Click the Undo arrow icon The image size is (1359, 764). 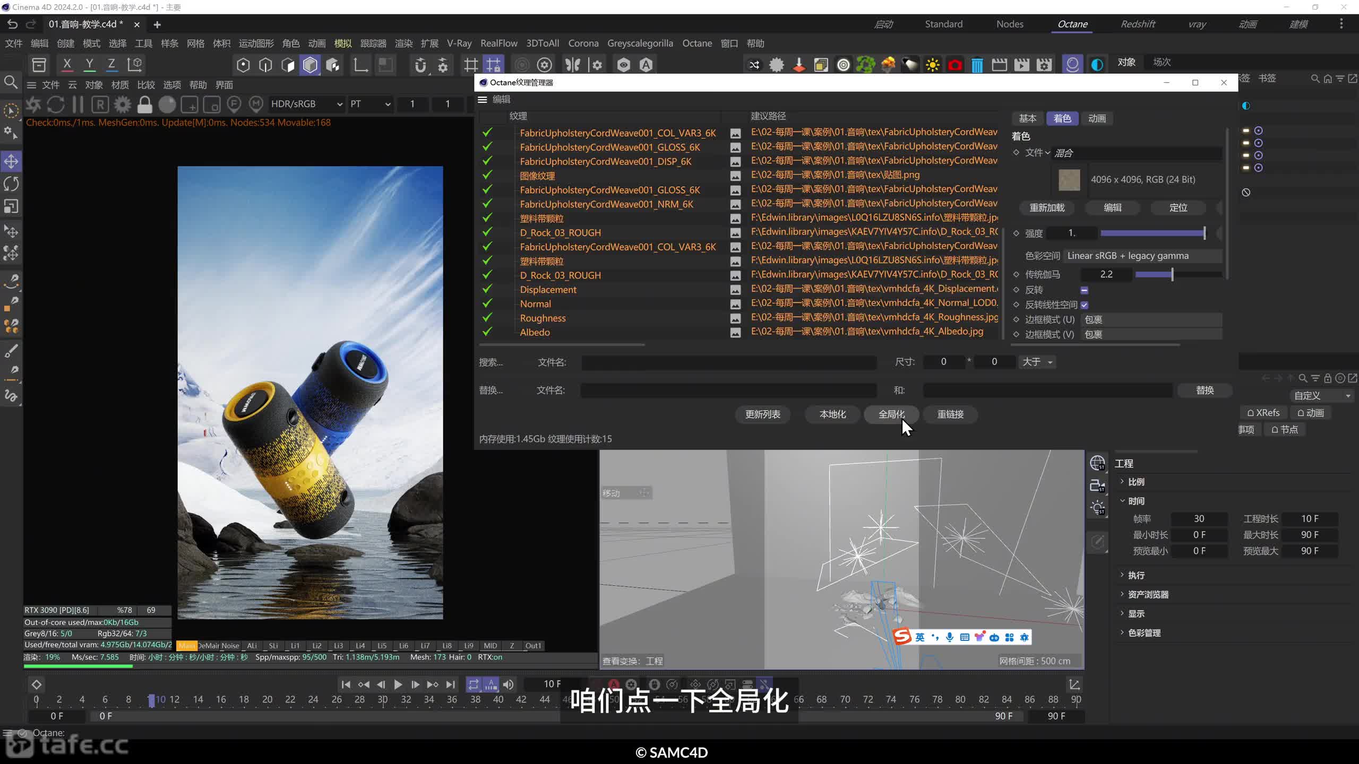[12, 24]
